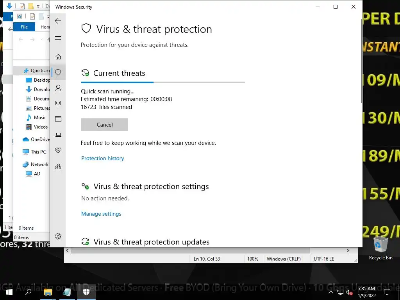
Task: Open Firewall & network protection icon
Action: click(58, 104)
